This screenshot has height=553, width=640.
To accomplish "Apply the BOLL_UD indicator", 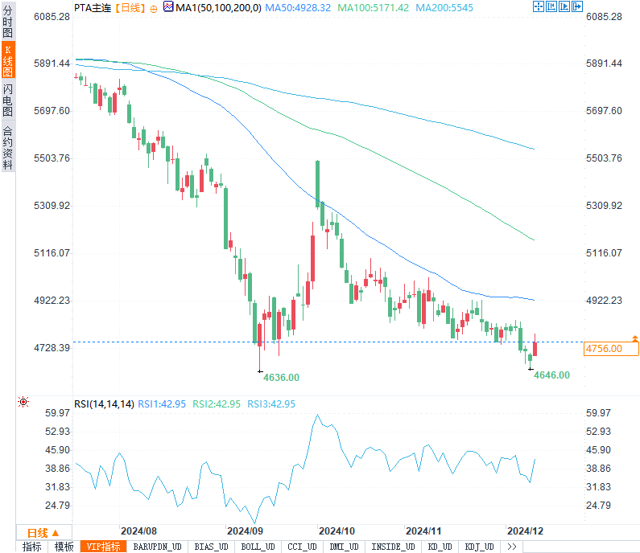I will click(257, 547).
